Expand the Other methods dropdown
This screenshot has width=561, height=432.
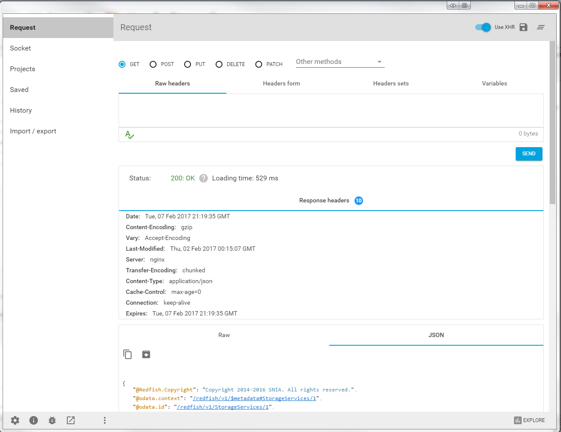coord(340,62)
